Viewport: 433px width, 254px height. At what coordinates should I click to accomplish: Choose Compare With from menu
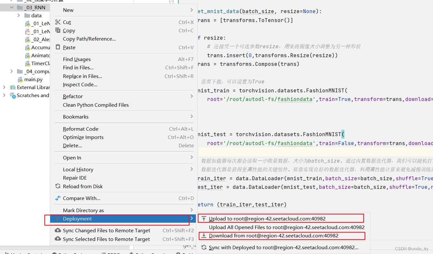pos(124,198)
